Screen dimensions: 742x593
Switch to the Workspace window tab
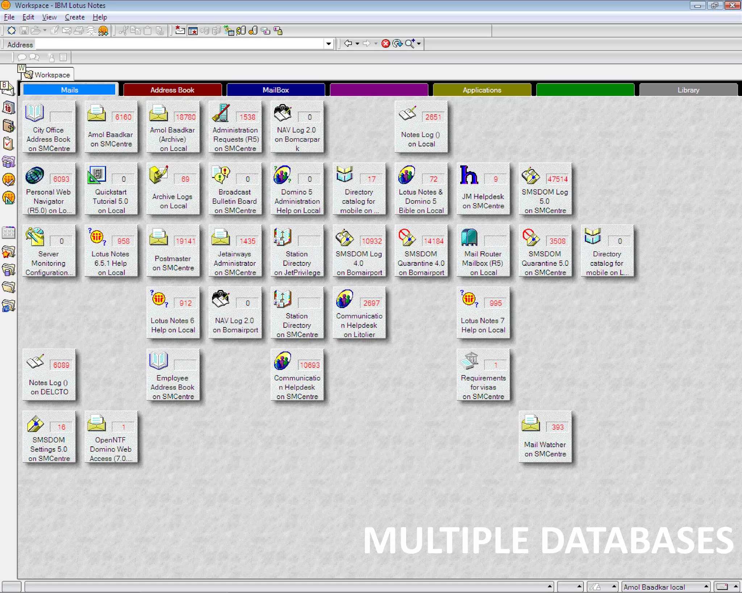pyautogui.click(x=47, y=75)
